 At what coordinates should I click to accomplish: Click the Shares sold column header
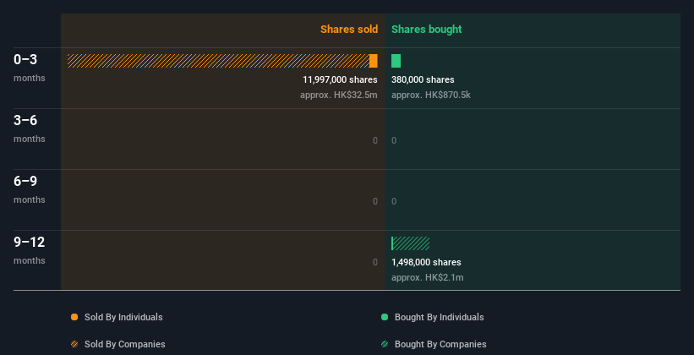pos(349,30)
